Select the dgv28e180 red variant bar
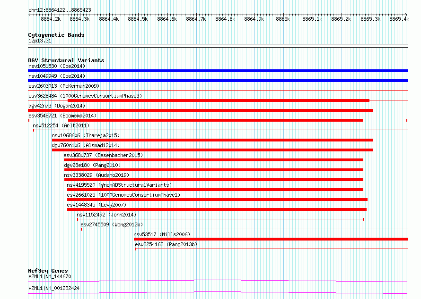Screen dimensions: 421x299 214,170
